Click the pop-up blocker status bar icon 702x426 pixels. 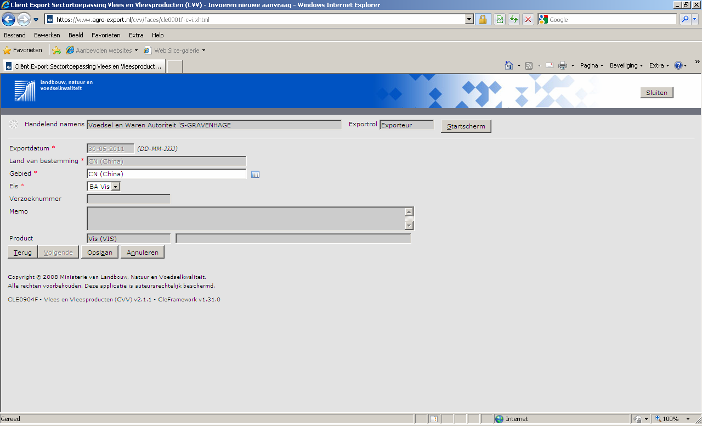(433, 419)
